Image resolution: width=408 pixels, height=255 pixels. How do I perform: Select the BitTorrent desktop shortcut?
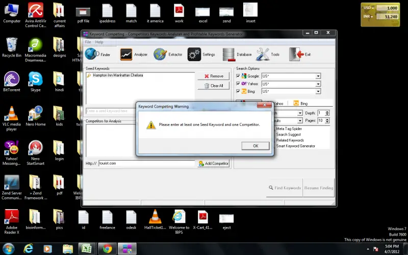coord(11,82)
